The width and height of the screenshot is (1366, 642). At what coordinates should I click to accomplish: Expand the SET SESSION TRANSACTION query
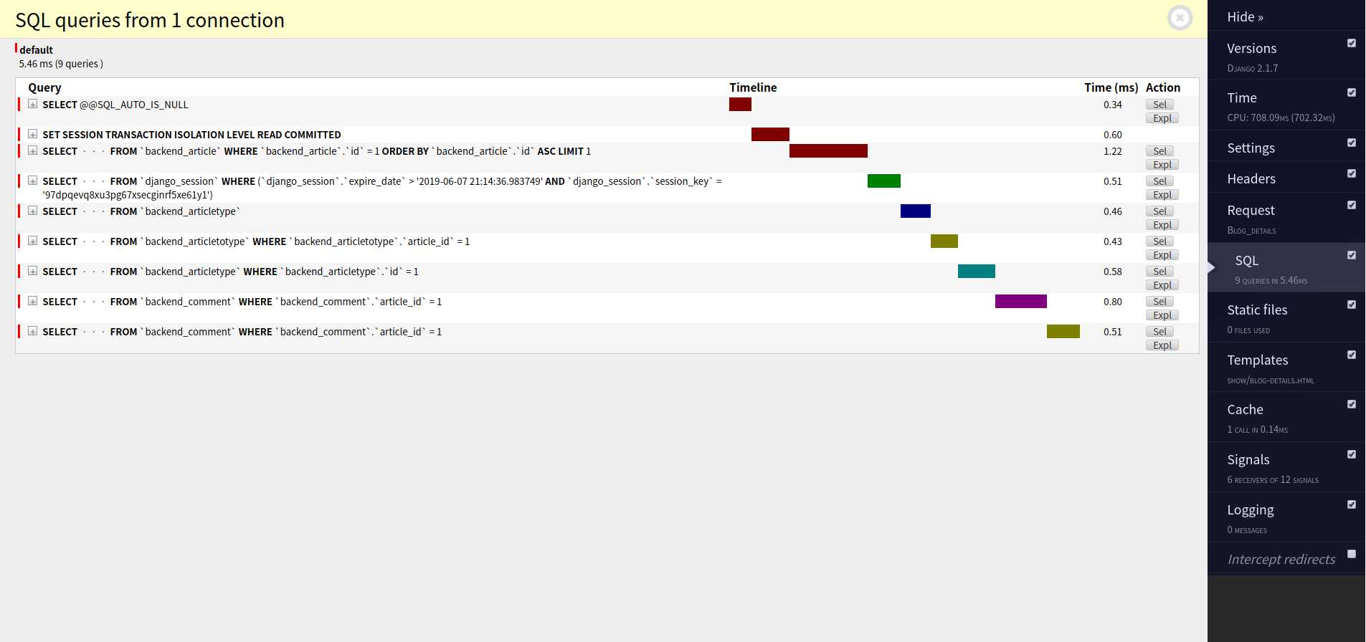(x=32, y=134)
